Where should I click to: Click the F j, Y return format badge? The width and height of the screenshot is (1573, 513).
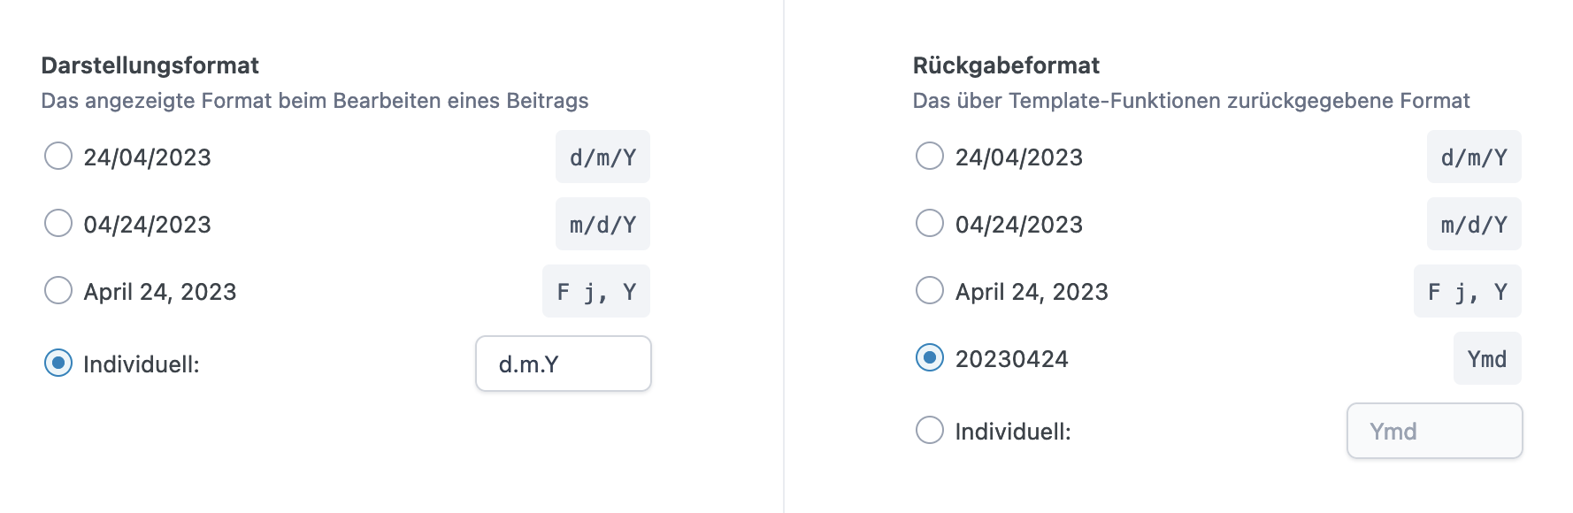[x=1467, y=290]
